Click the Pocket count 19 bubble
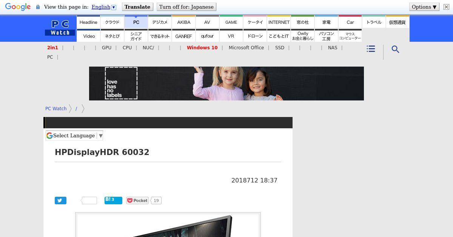Image resolution: width=453 pixels, height=237 pixels. 156,201
